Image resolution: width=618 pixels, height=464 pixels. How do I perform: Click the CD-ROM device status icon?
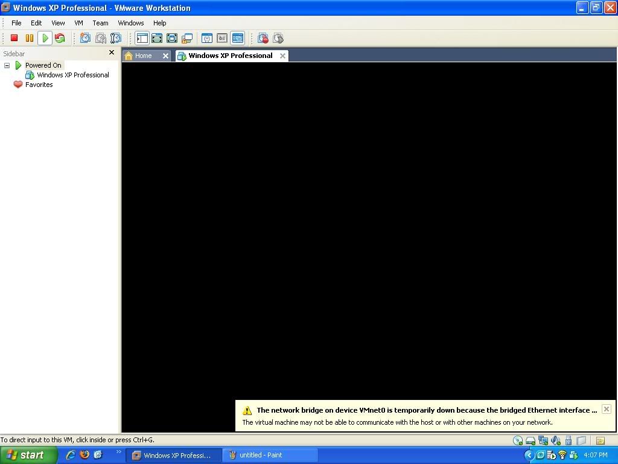coord(517,440)
